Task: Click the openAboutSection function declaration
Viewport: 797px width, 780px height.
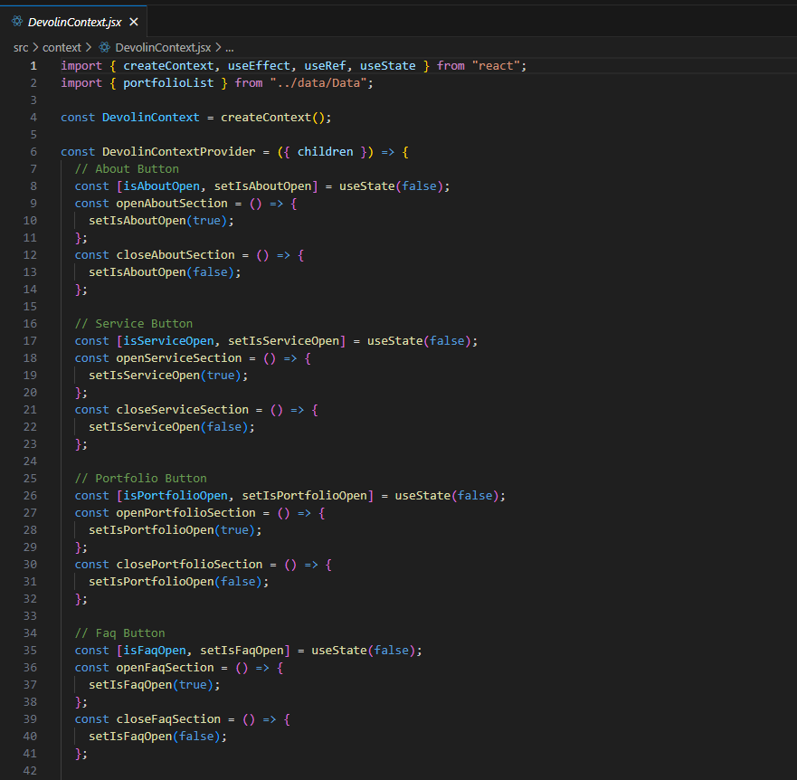Action: click(x=172, y=204)
